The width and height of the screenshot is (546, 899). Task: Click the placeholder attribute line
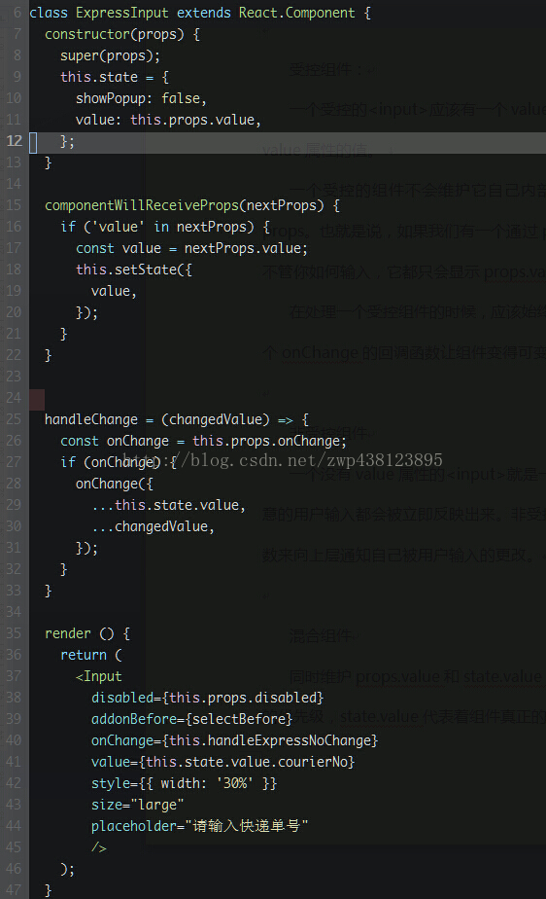tap(200, 826)
